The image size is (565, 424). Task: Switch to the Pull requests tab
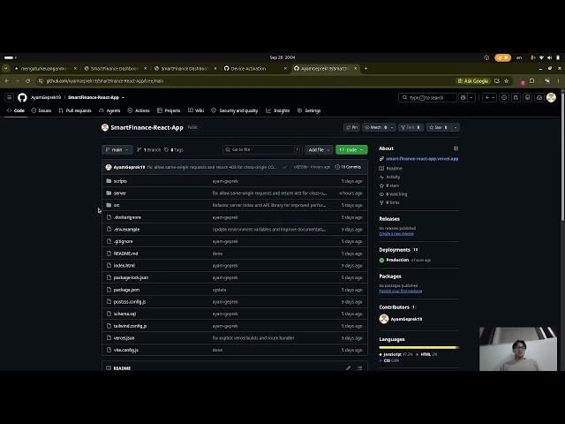click(x=75, y=110)
